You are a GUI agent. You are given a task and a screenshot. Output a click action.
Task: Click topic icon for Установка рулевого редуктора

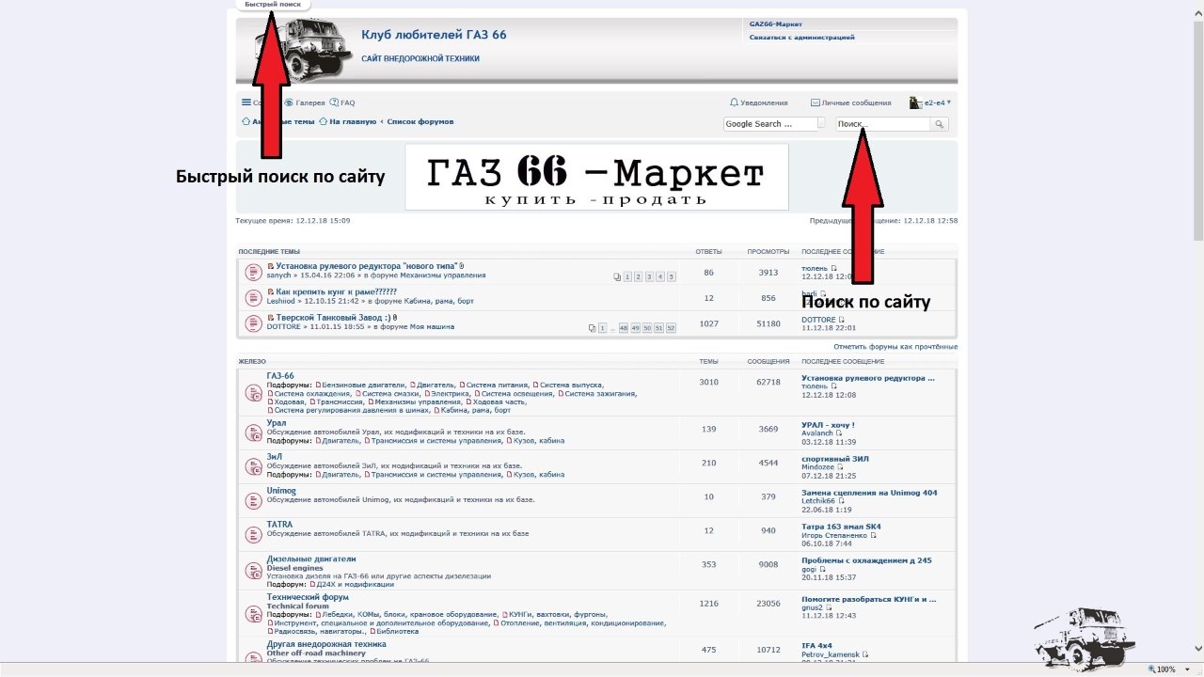coord(253,272)
